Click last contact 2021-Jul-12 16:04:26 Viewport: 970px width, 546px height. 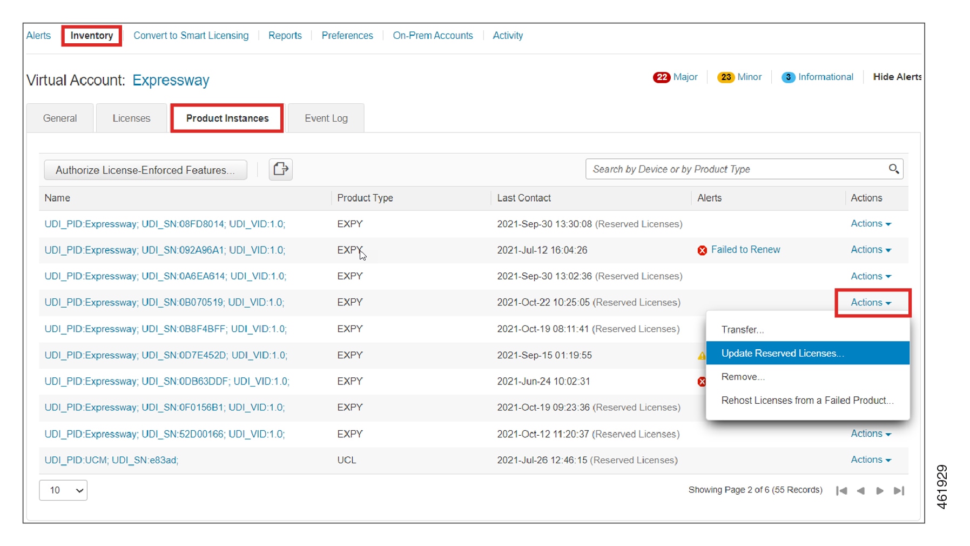coord(542,250)
